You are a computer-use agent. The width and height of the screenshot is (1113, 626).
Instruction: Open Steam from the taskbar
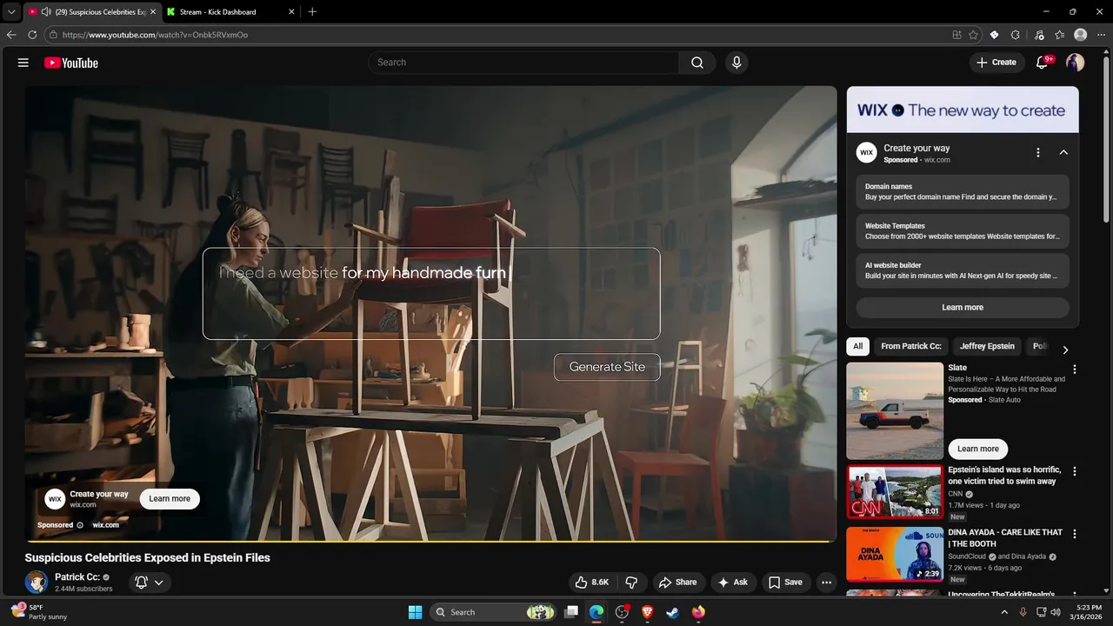[672, 612]
